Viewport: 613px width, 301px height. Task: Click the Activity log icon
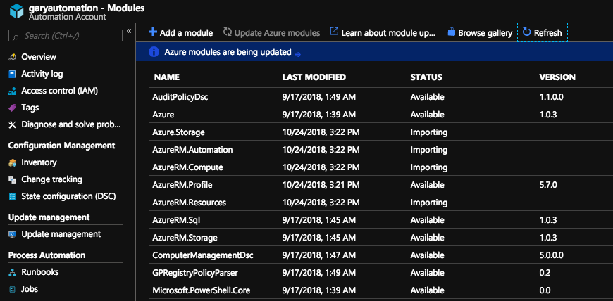[13, 74]
